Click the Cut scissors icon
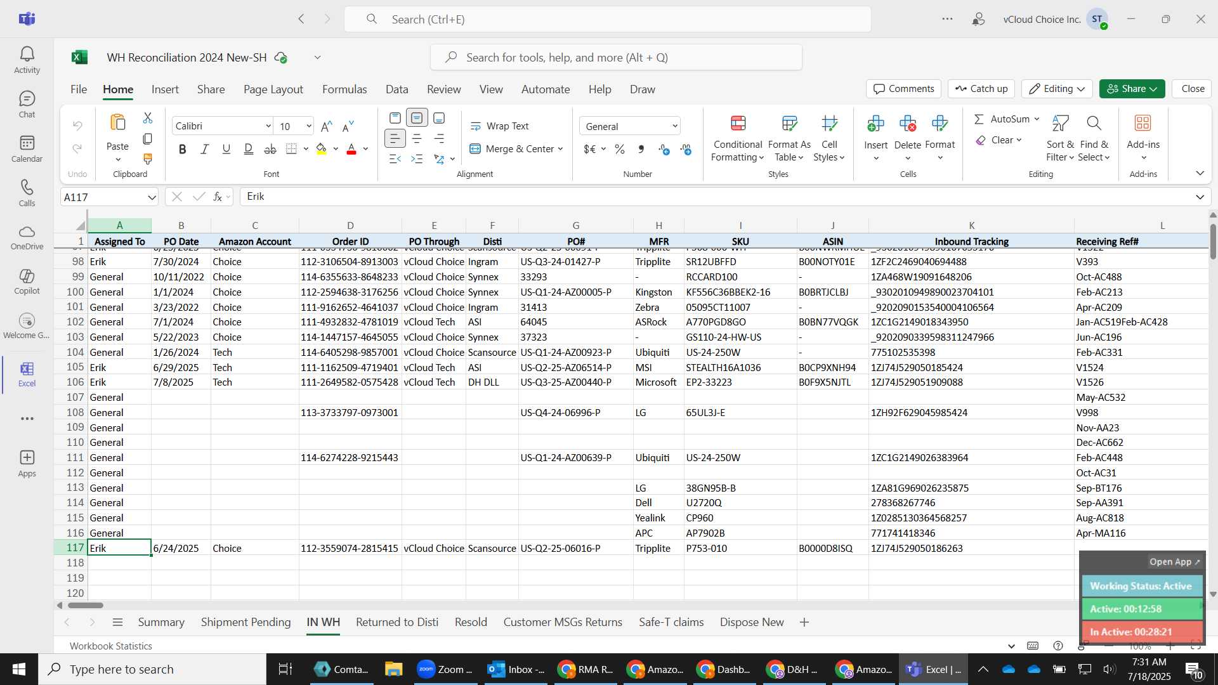 pyautogui.click(x=148, y=118)
